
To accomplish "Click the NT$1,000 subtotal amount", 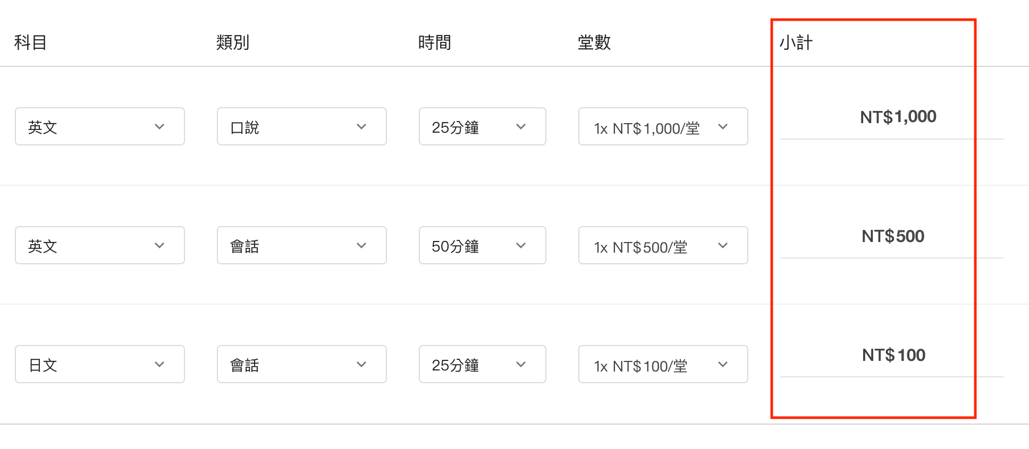I will 898,117.
